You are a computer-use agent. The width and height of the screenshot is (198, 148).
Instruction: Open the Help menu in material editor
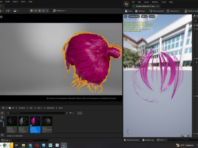pos(171,2)
